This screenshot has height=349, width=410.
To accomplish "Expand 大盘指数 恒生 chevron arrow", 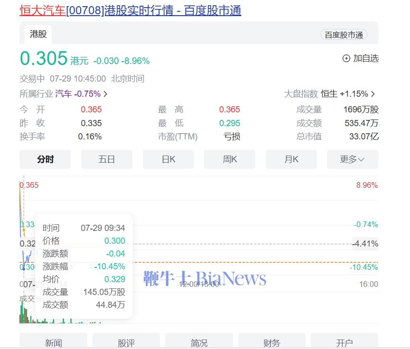I will [373, 94].
